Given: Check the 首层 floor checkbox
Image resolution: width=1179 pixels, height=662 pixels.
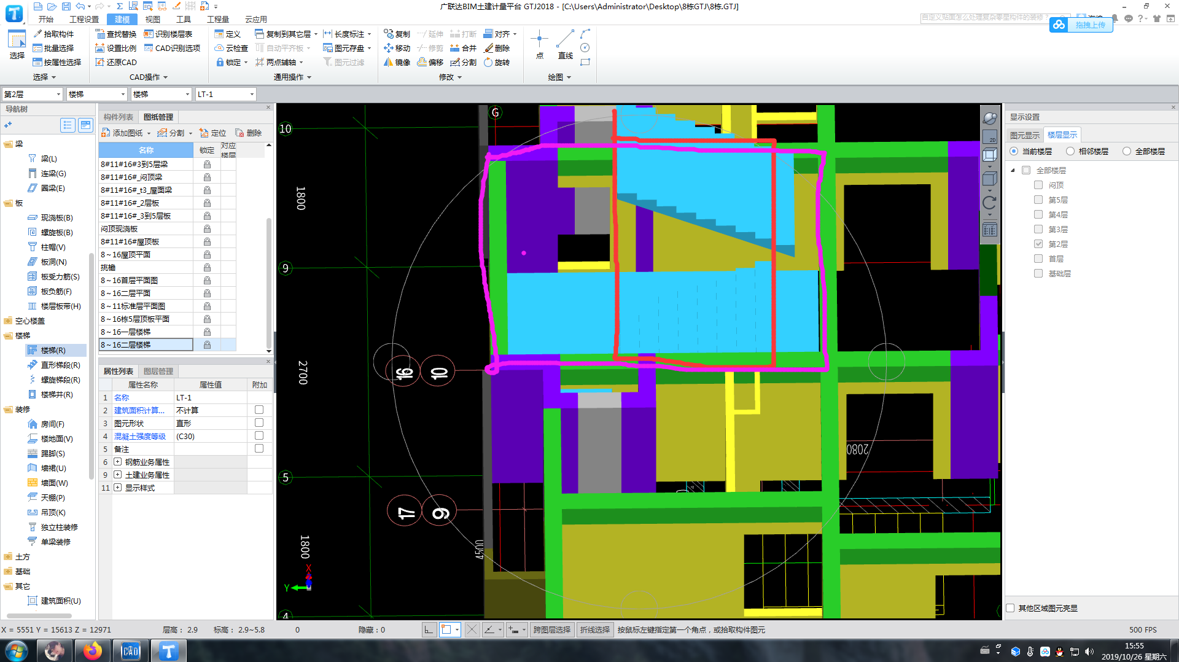Looking at the screenshot, I should (x=1038, y=259).
